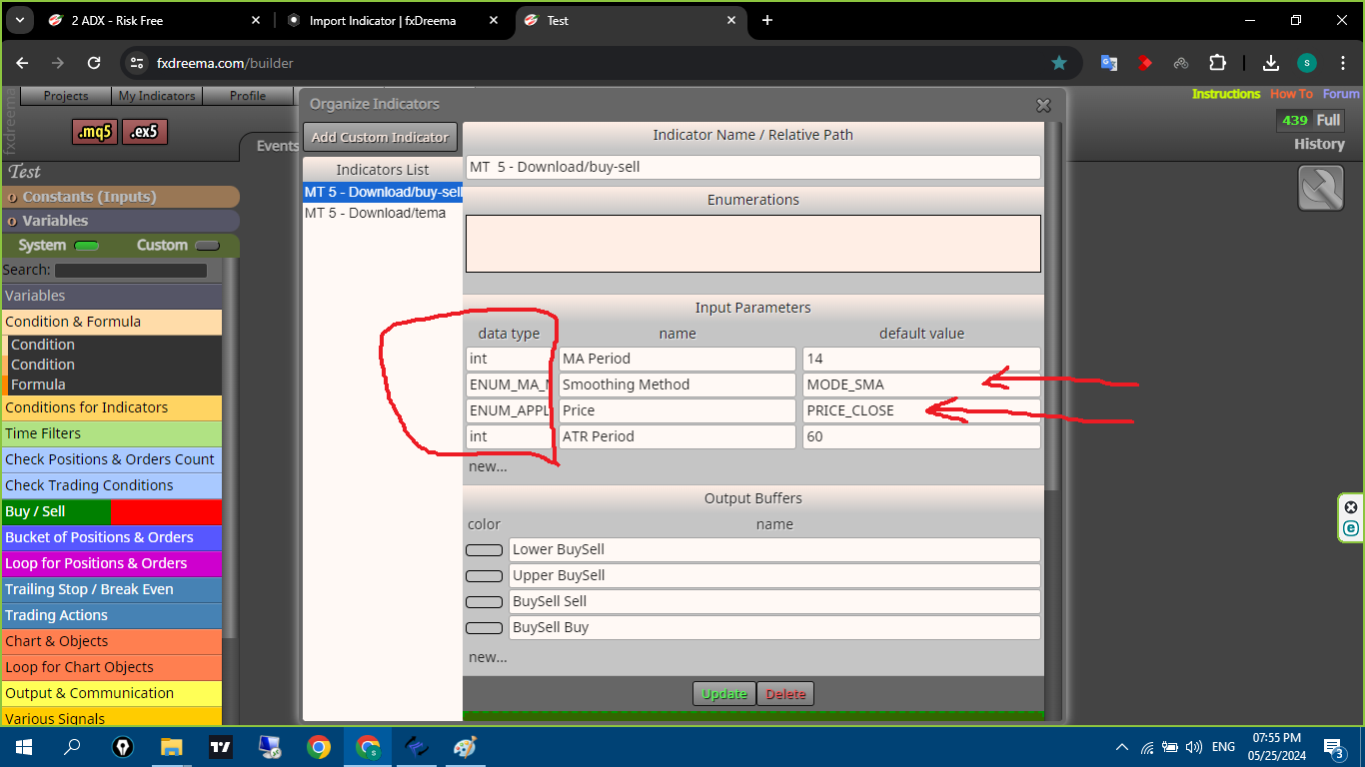Close the Organize Indicators dialog
The height and width of the screenshot is (767, 1365).
[1043, 105]
